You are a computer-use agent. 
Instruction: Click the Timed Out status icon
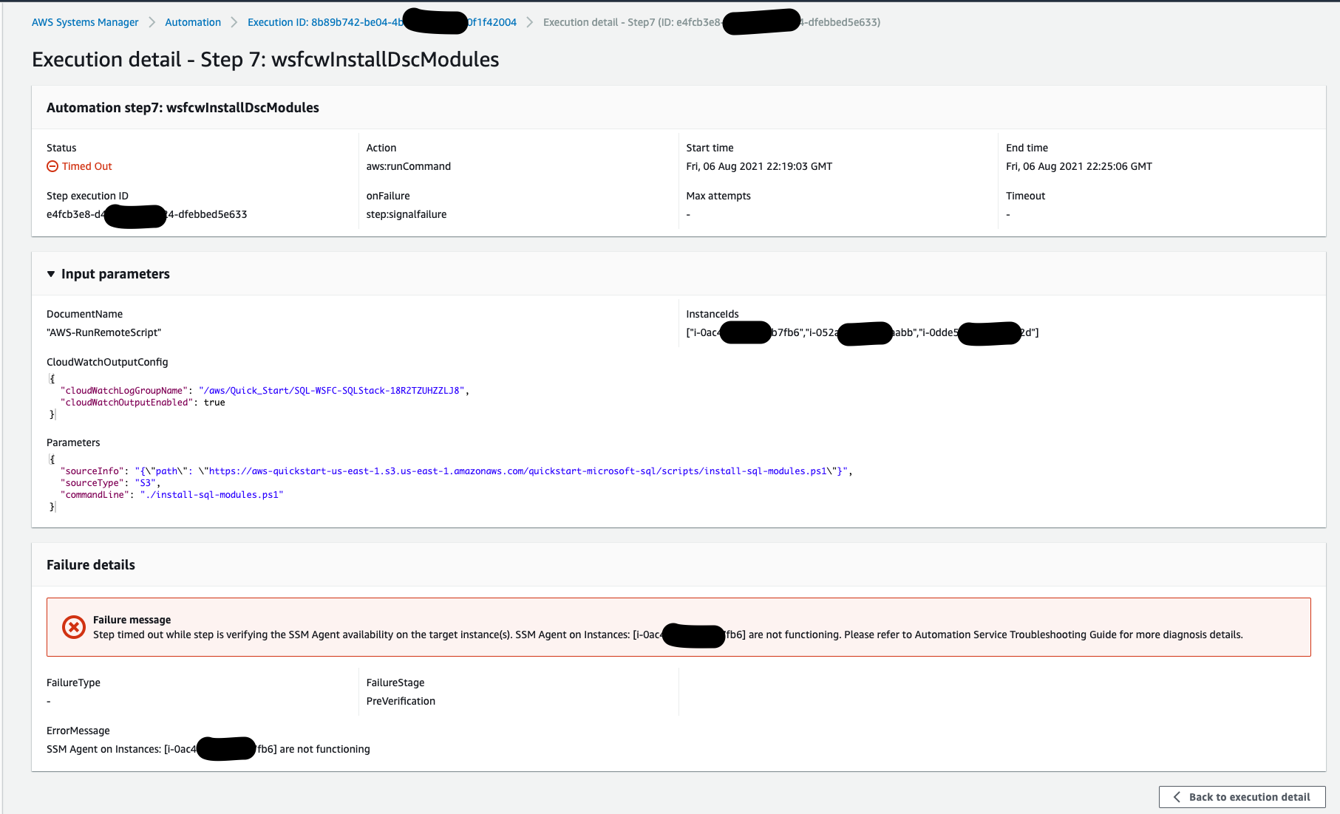pyautogui.click(x=52, y=166)
